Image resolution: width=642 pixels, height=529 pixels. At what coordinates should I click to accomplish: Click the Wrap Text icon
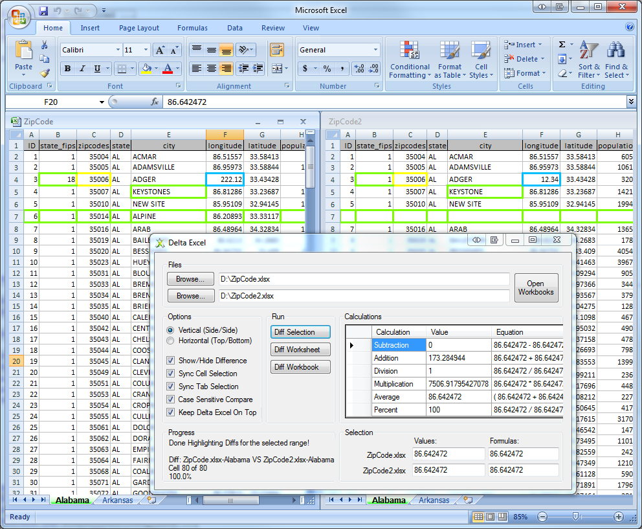277,50
